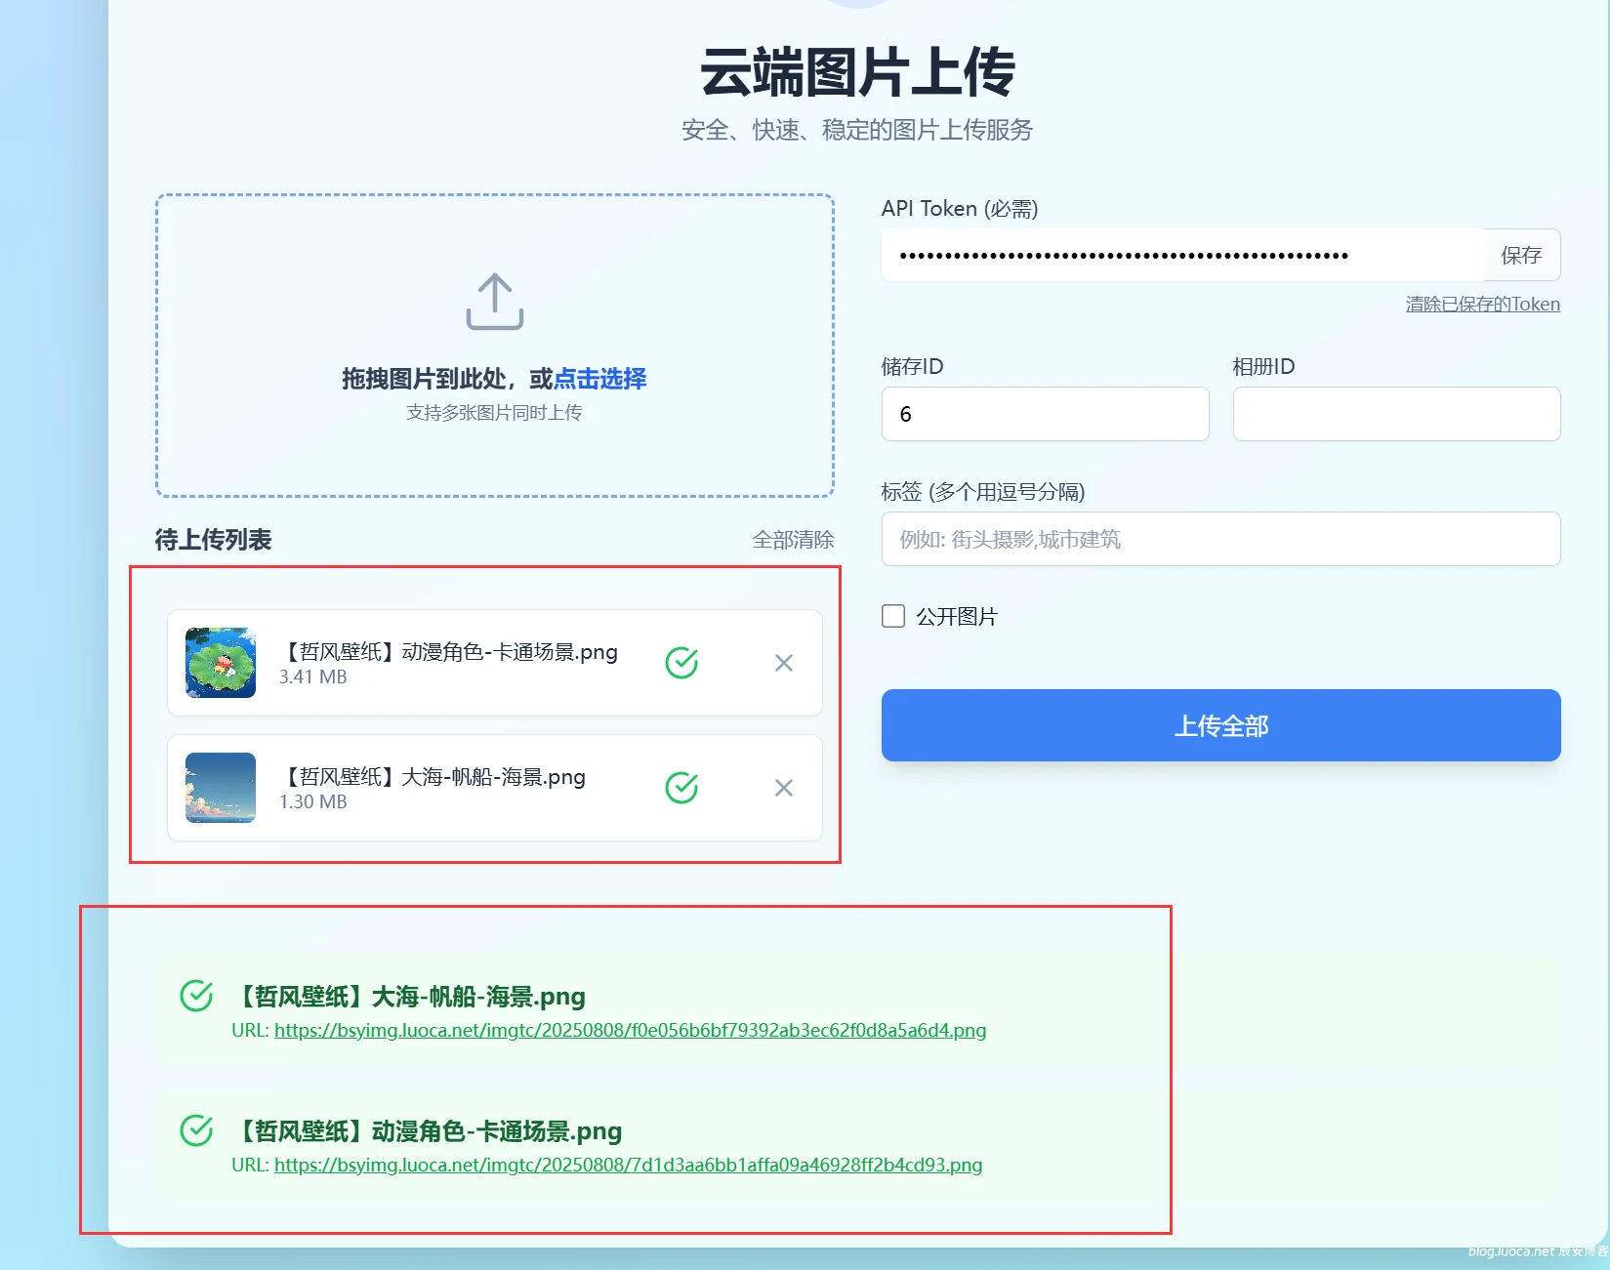Save the API token with 保存
Screen dimensions: 1610x1270
click(1520, 256)
